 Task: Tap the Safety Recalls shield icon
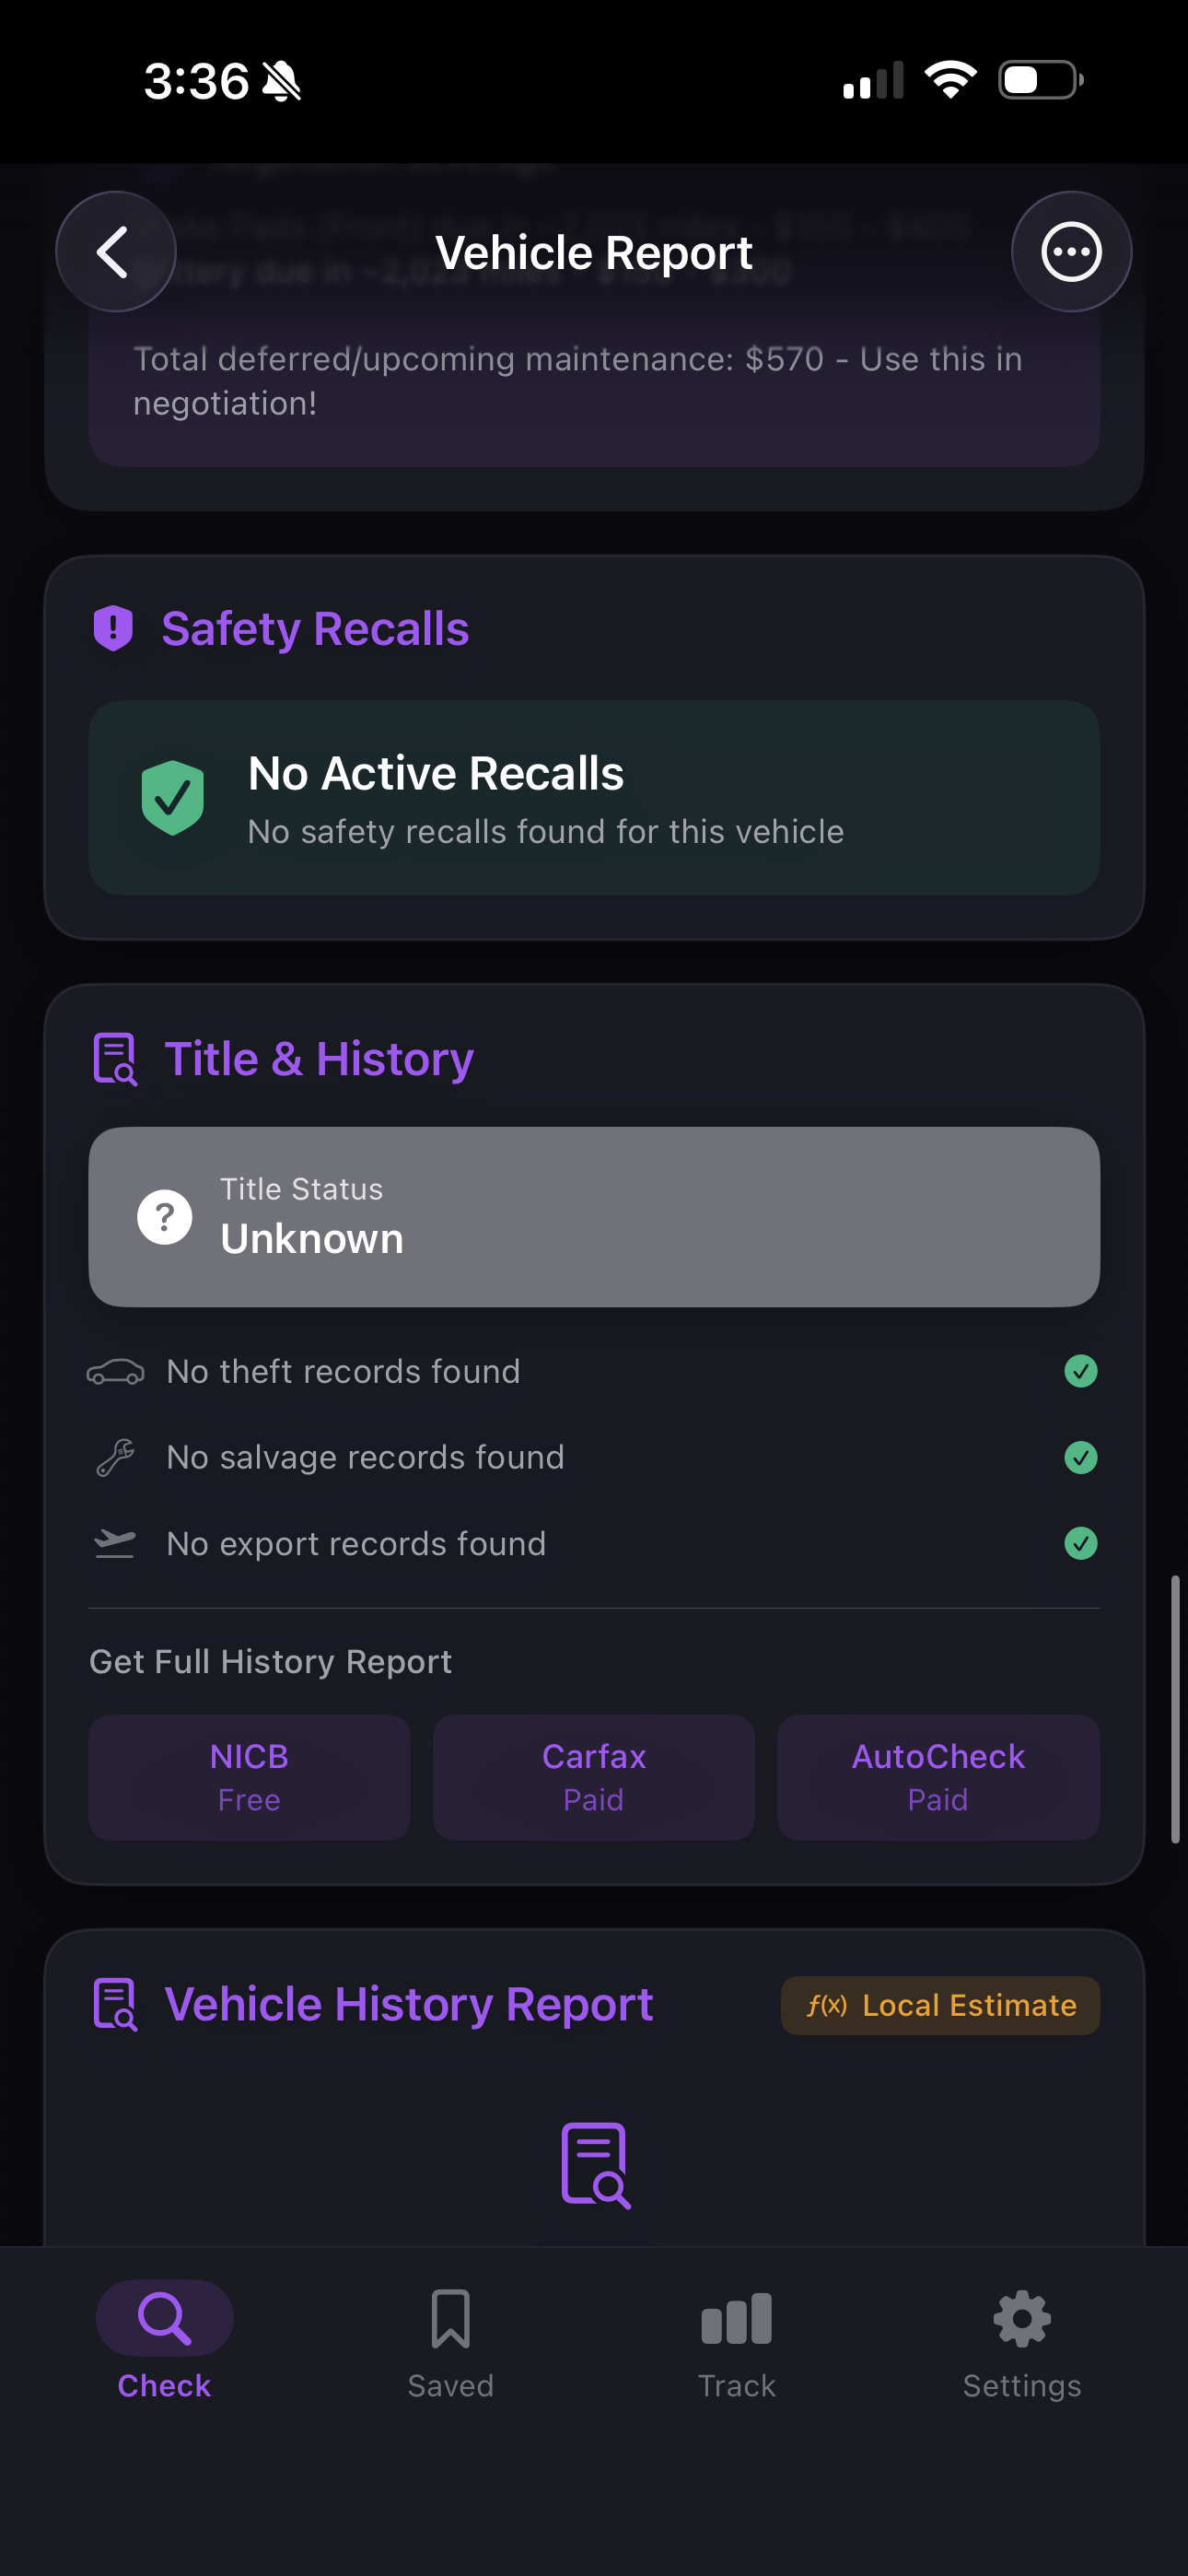point(113,628)
